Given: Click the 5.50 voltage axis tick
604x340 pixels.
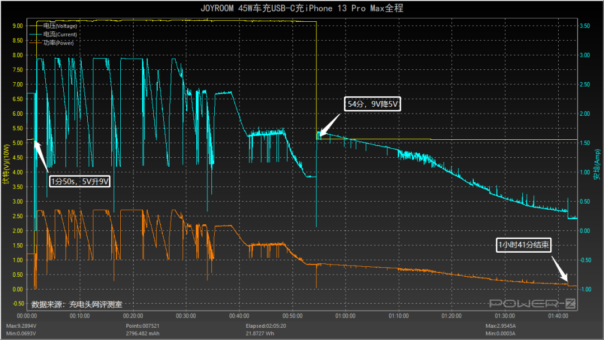Looking at the screenshot, I should tap(18, 128).
